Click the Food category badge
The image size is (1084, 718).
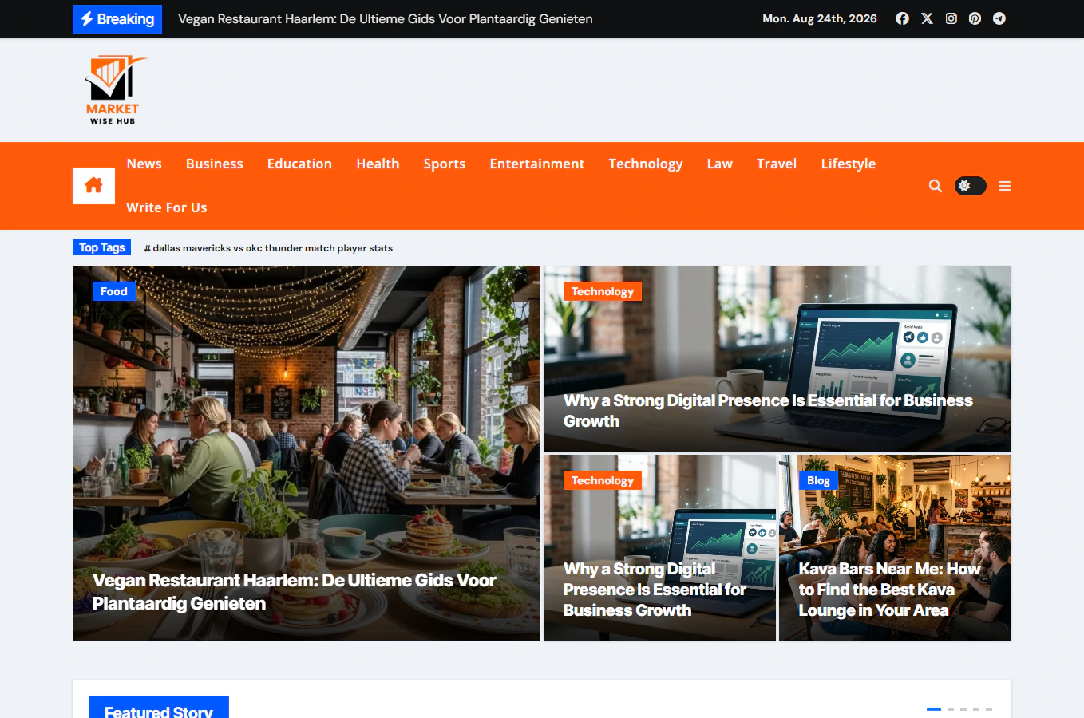pyautogui.click(x=114, y=291)
